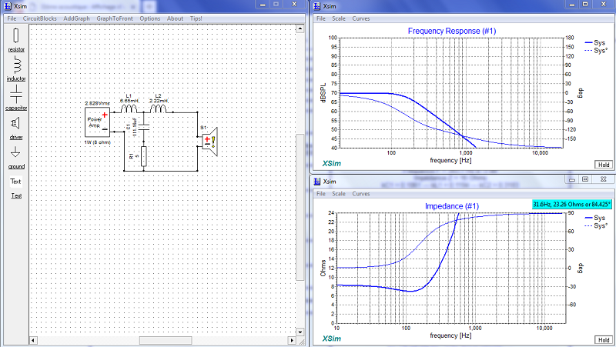Click the Sys legend entry in Frequency Response
This screenshot has height=347, width=616.
click(x=595, y=42)
